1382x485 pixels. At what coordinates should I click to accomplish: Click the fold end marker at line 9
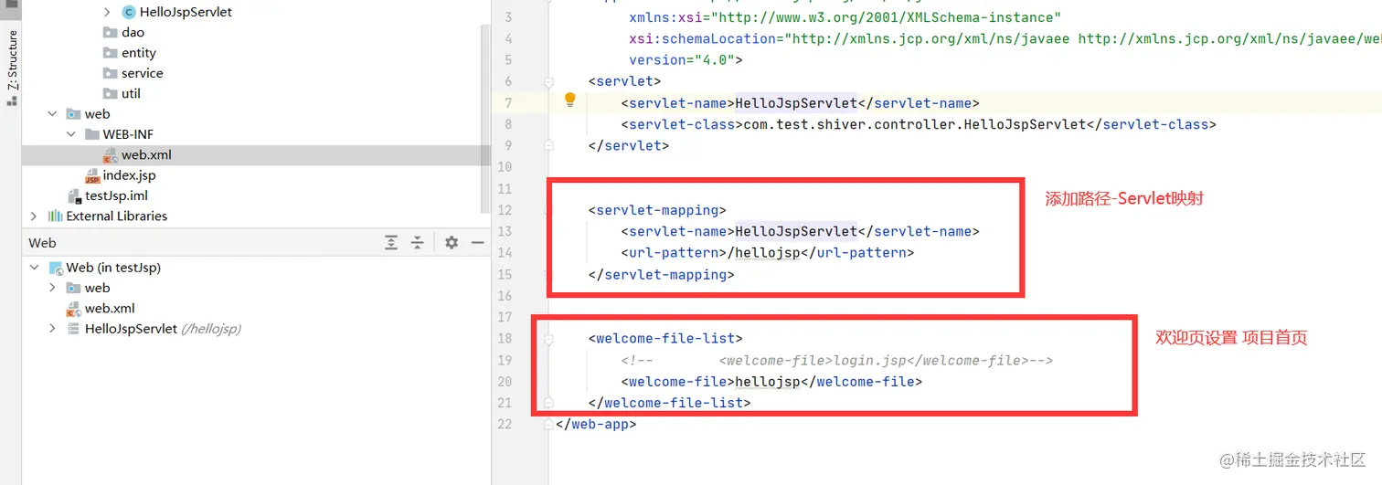(548, 144)
